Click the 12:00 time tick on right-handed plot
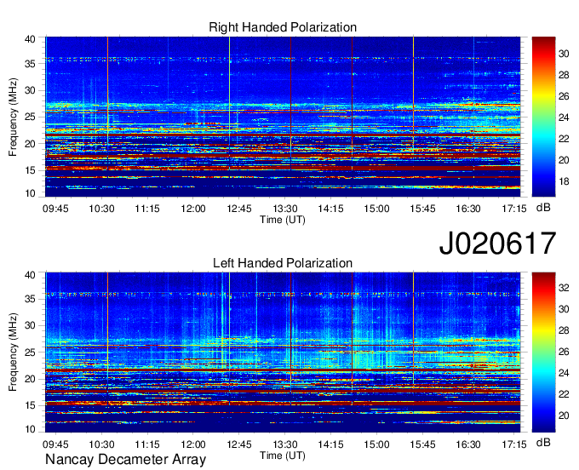Screen dimensions: 579x470 (x=193, y=209)
